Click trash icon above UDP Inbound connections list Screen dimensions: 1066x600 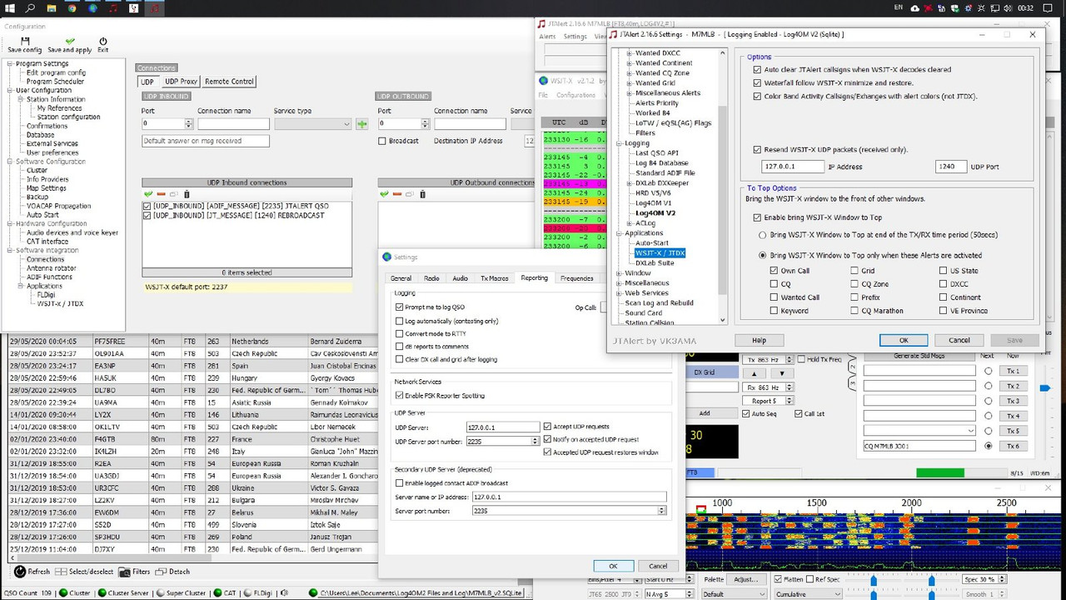coord(187,194)
